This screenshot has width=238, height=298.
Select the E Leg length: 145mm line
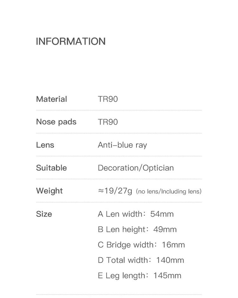coord(139,275)
